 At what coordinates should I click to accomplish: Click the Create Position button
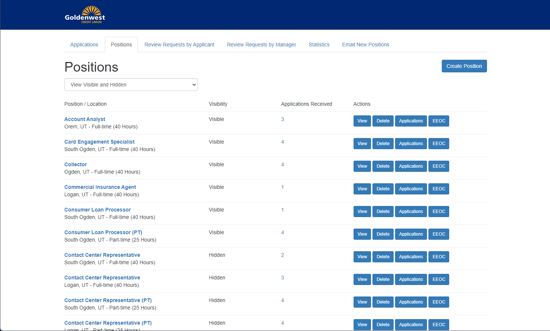pyautogui.click(x=464, y=66)
